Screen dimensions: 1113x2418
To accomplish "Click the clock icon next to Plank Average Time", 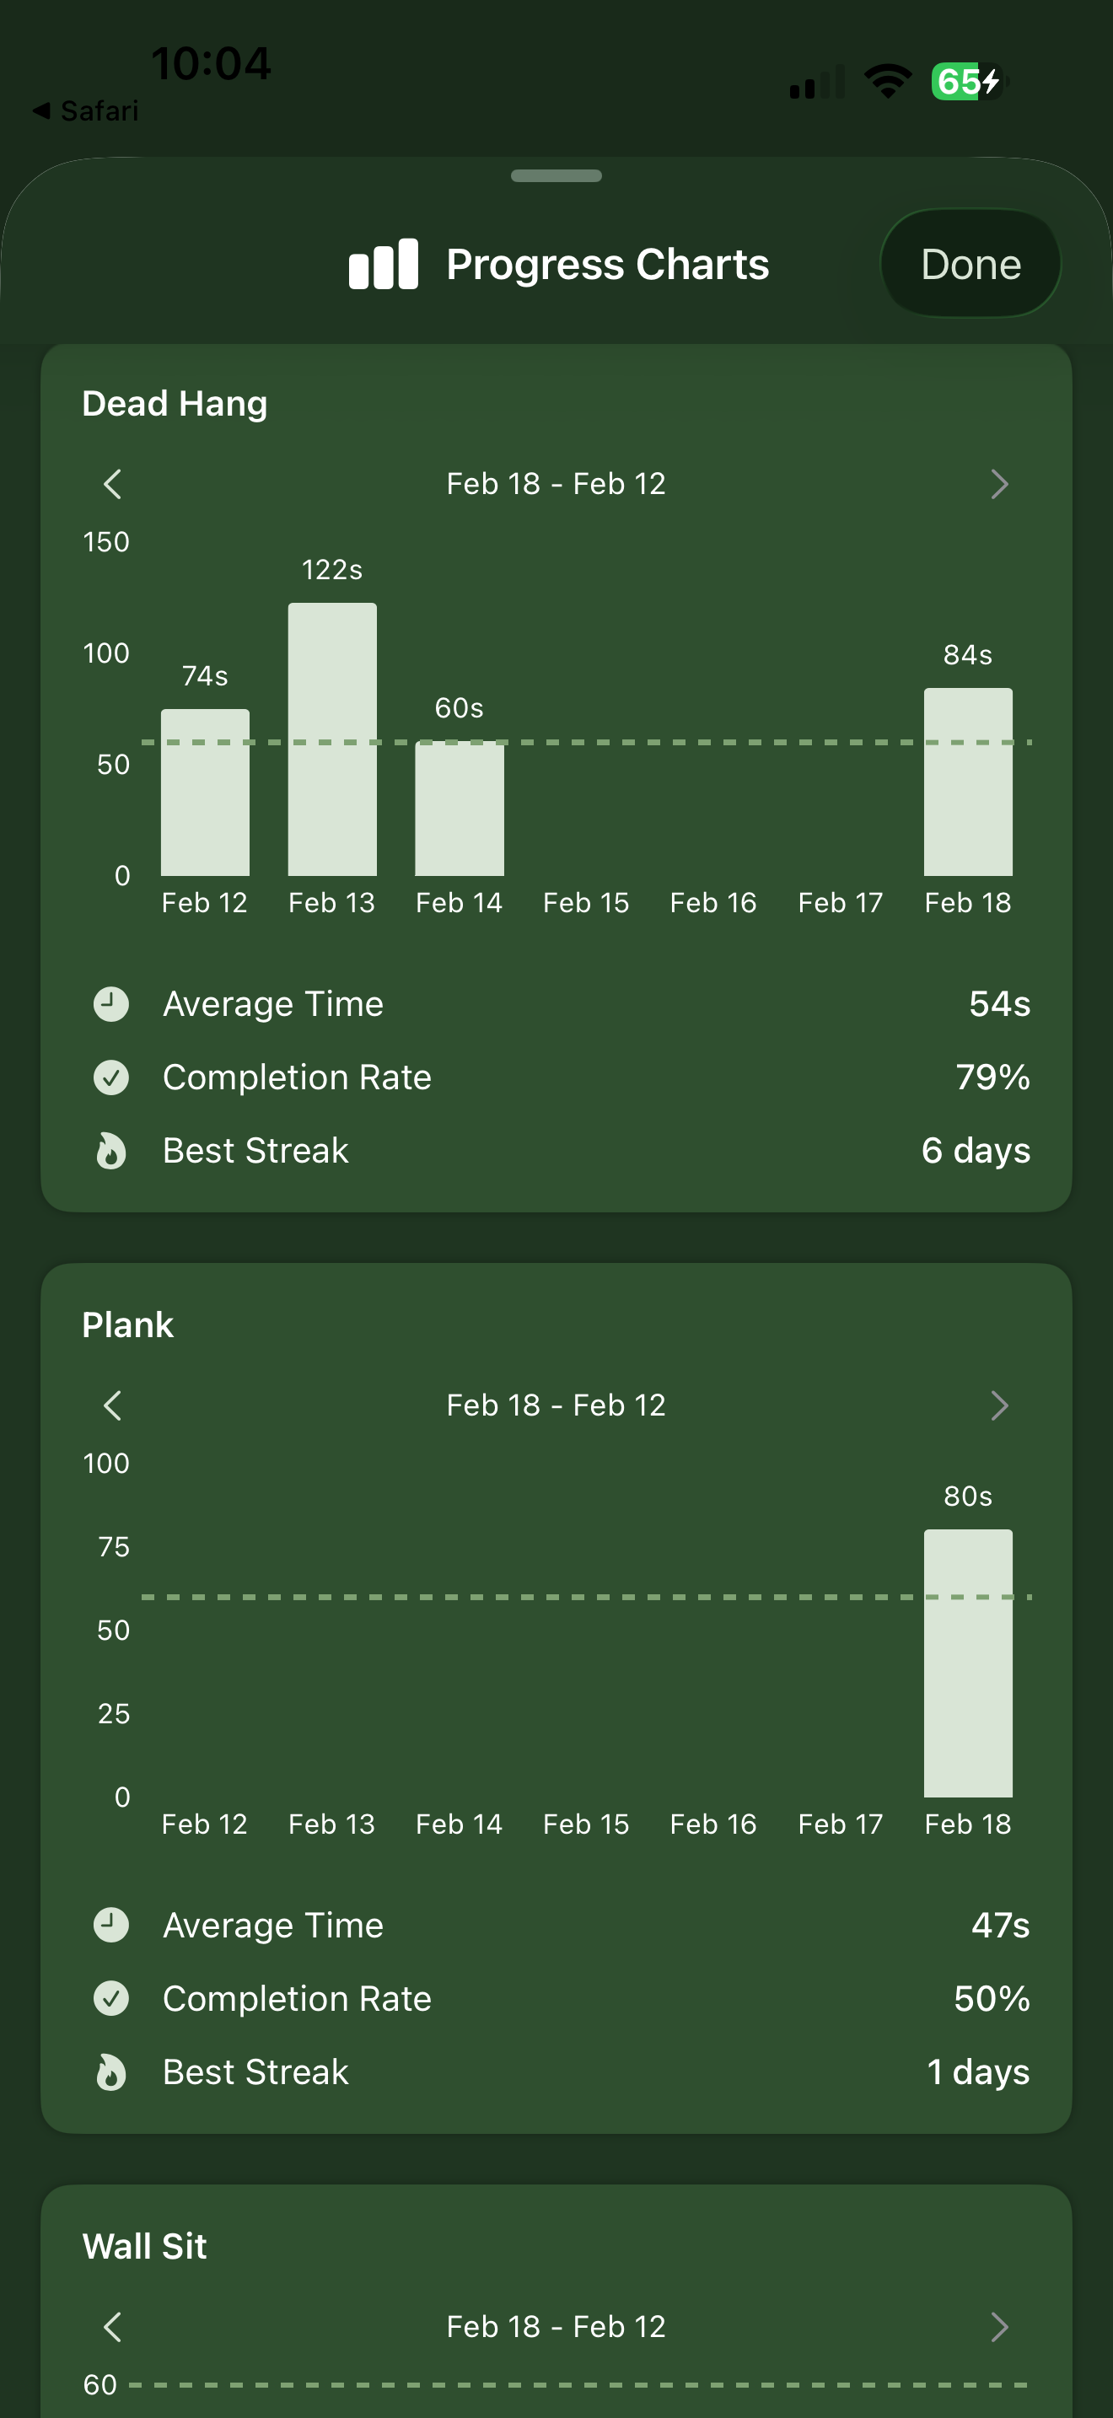I will (111, 1924).
